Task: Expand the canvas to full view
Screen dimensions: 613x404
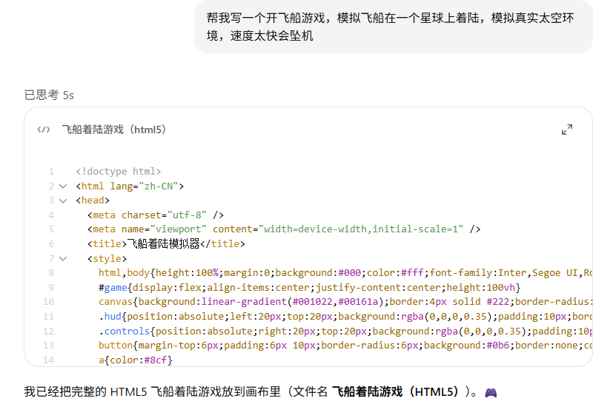Action: pos(567,129)
